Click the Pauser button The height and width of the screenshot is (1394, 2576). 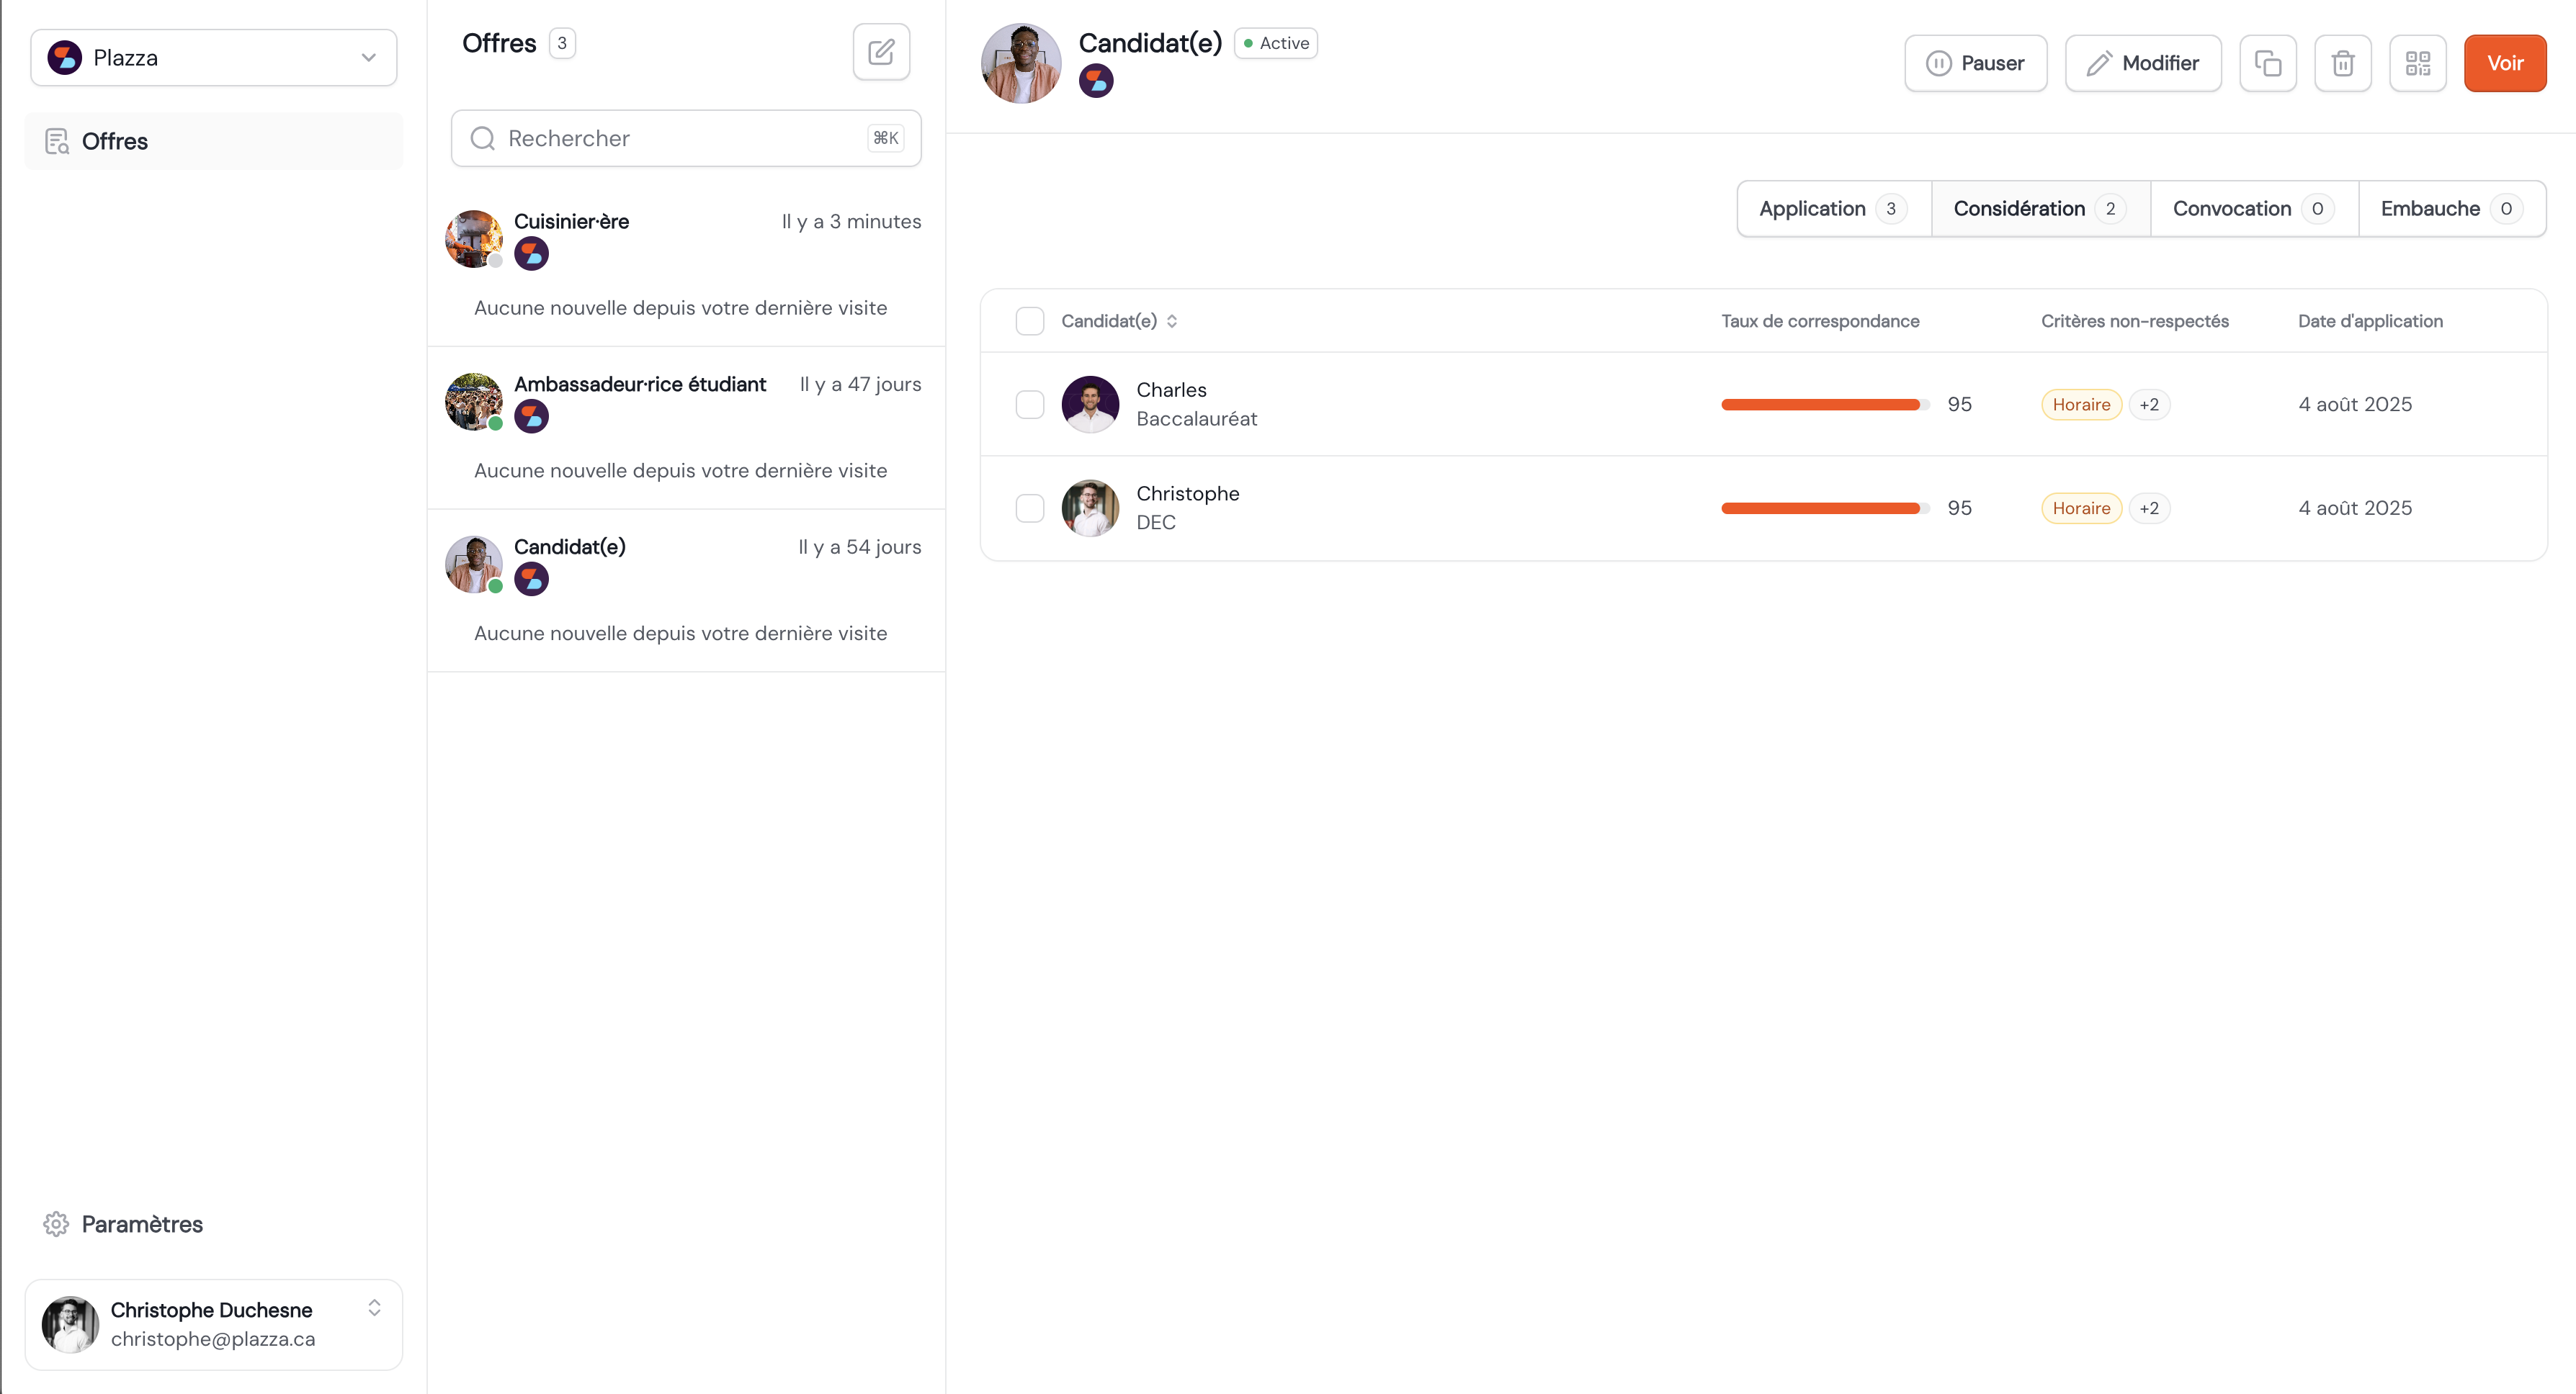tap(1975, 63)
